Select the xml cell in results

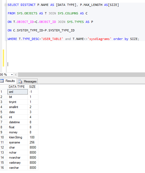coord(17,92)
